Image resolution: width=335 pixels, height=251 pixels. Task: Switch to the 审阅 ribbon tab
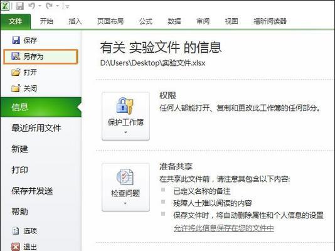[203, 21]
